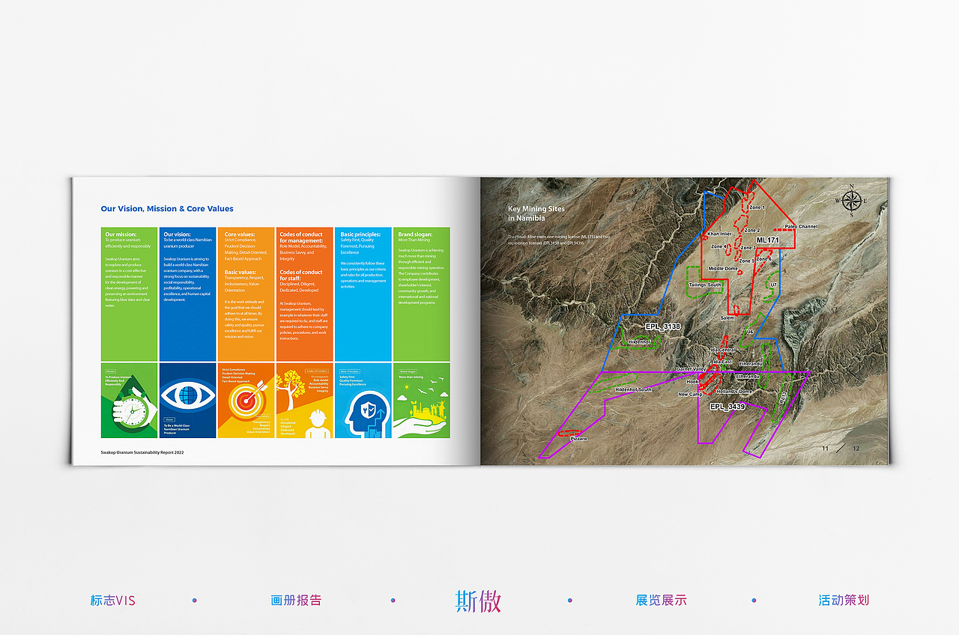959x635 pixels.
Task: Click the 'Core values:' orange card heading
Action: click(240, 234)
